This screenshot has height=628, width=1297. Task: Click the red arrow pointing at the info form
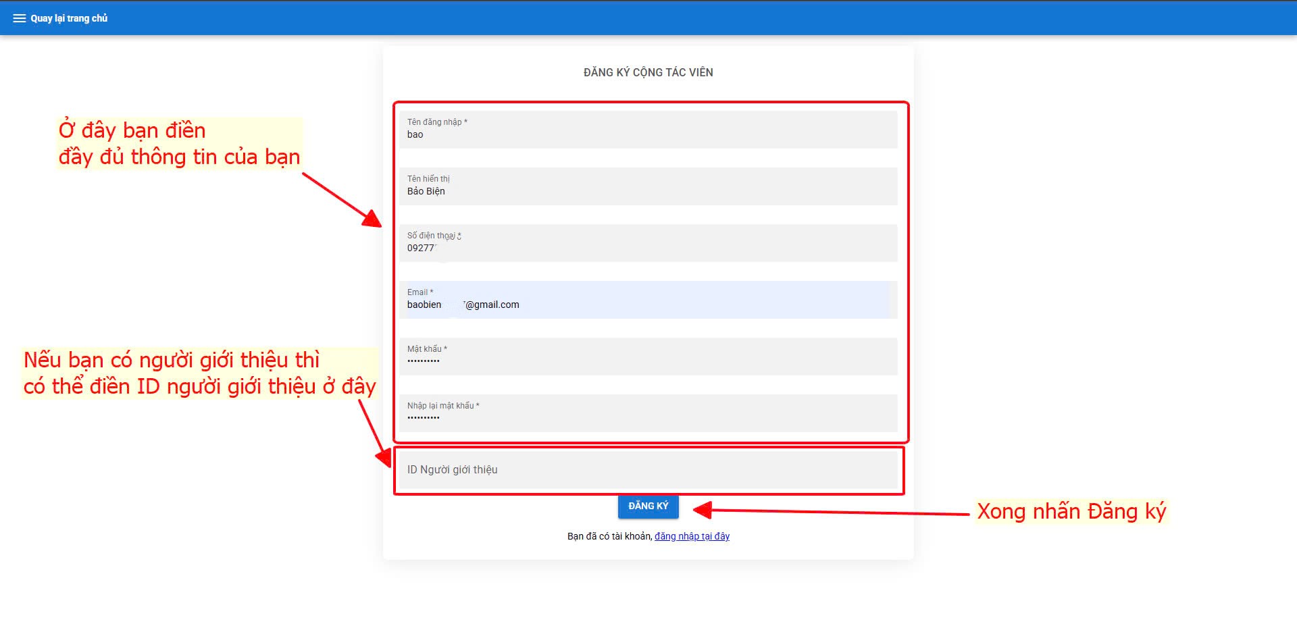pos(341,200)
